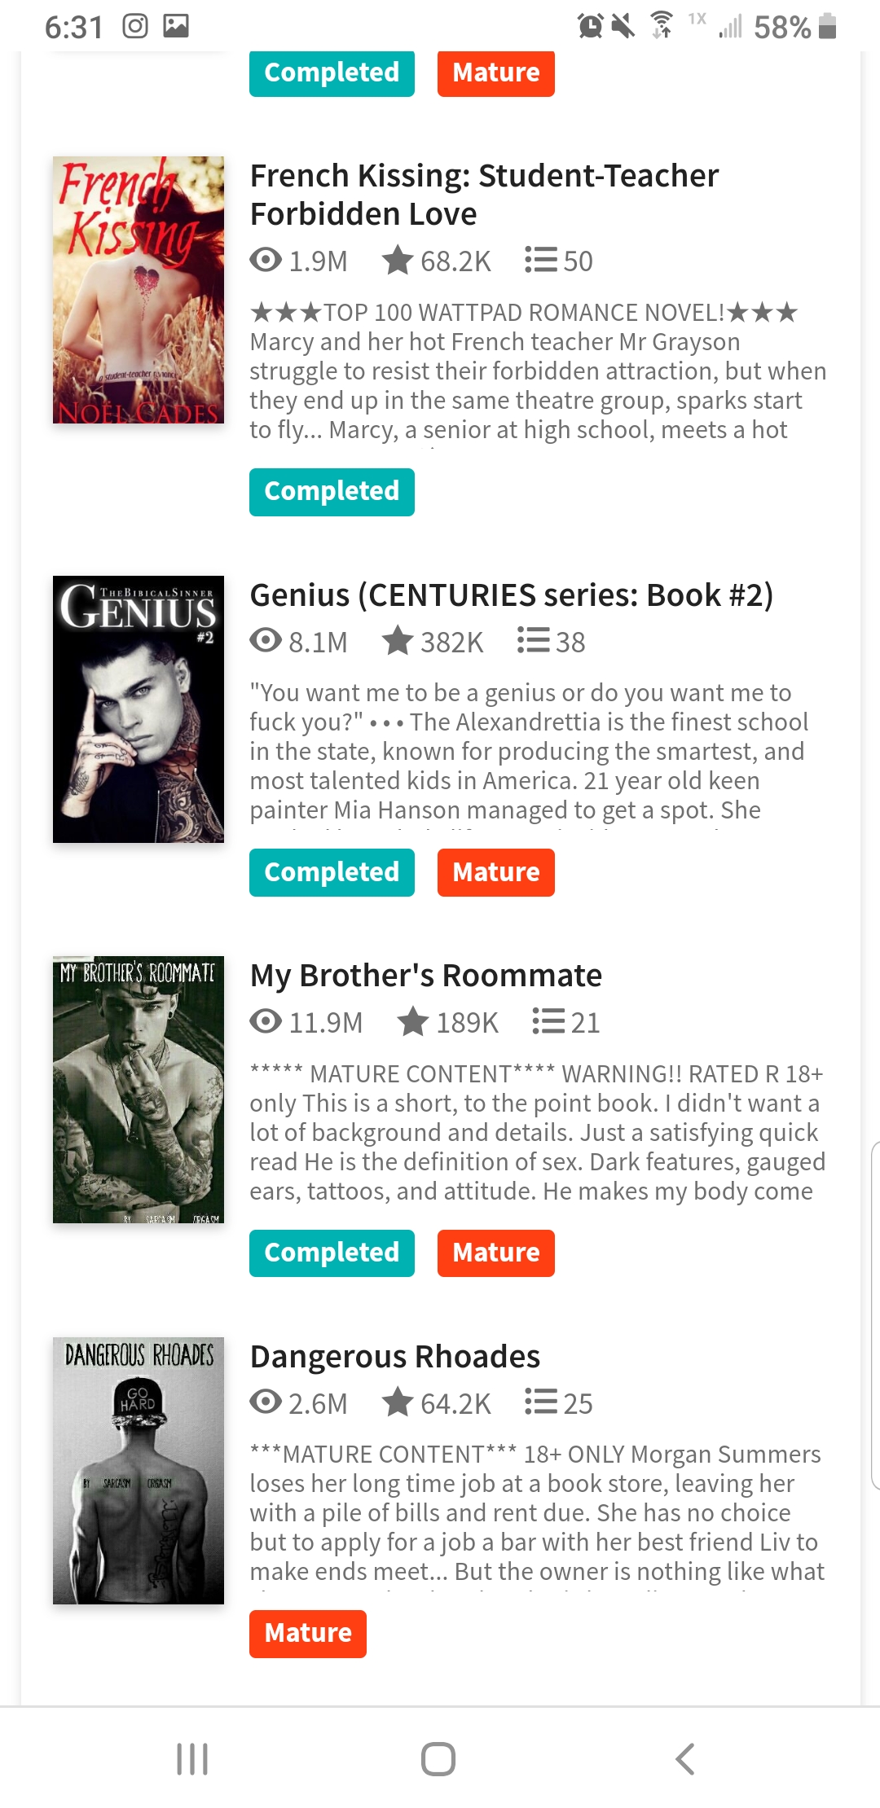Screen dimensions: 880x1808
Task: Tap the Completed tag under French Kissing
Action: click(x=332, y=492)
